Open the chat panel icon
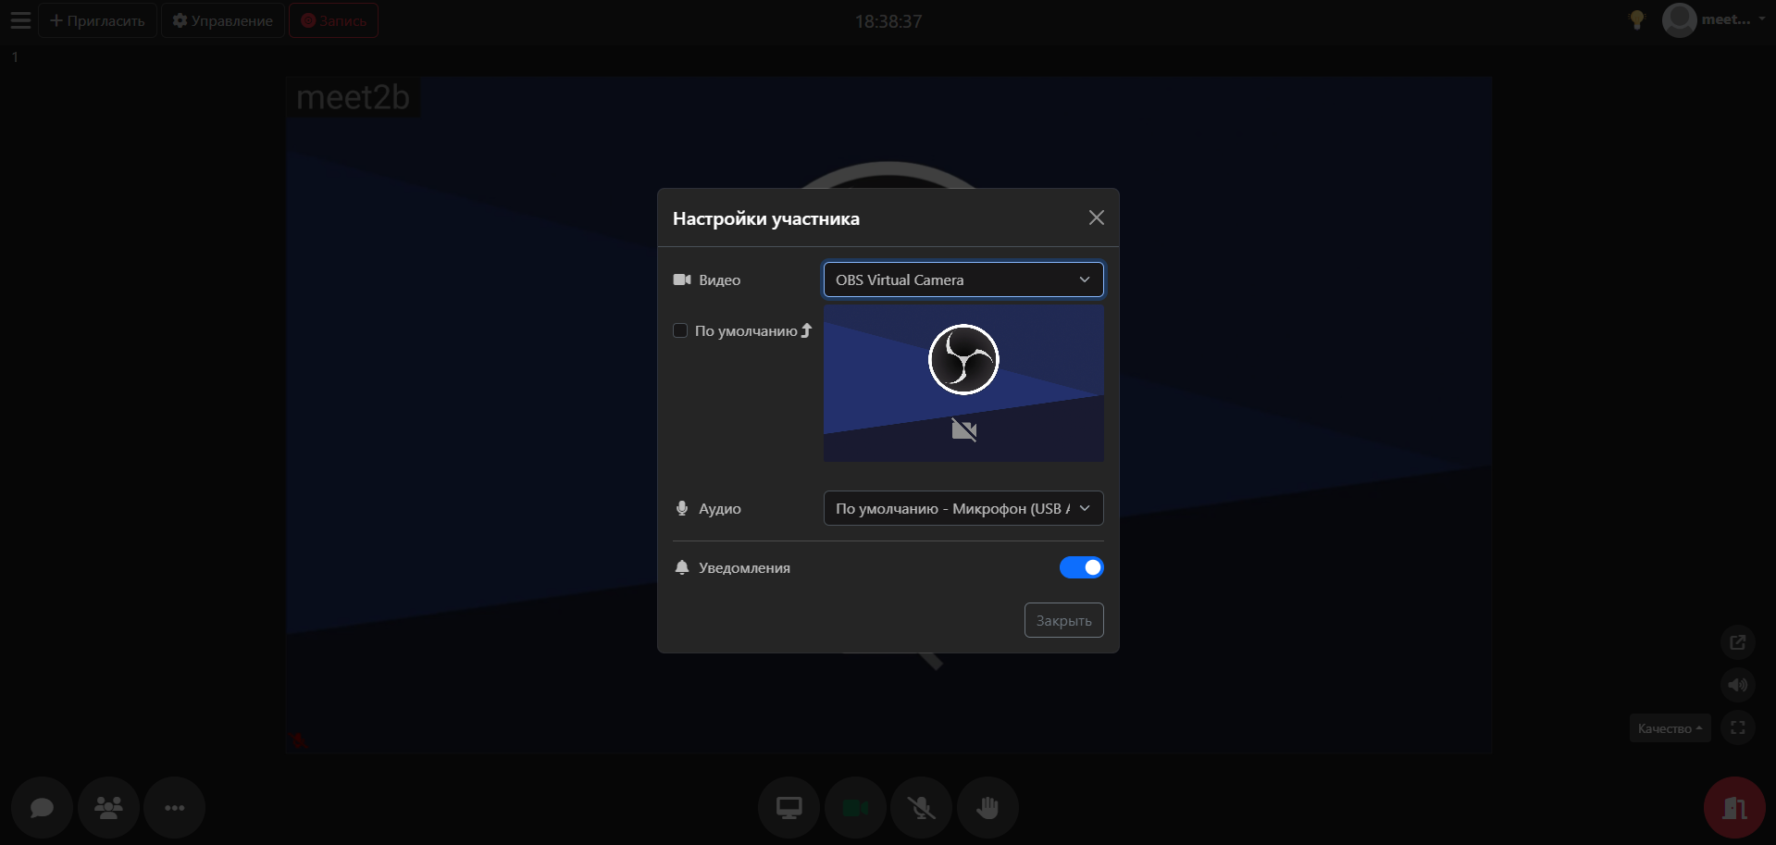This screenshot has width=1776, height=845. pos(42,808)
